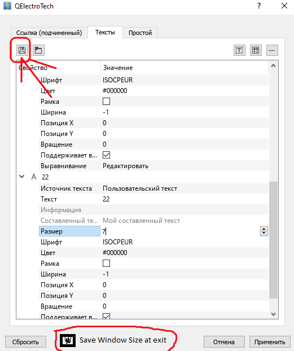This screenshot has width=294, height=351.
Task: Collapse the text 22 tree node
Action: coord(21,177)
